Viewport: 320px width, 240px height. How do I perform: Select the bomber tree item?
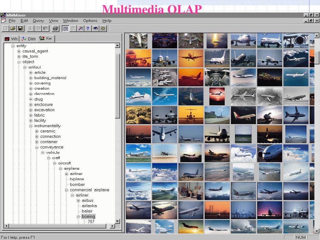coord(77,184)
